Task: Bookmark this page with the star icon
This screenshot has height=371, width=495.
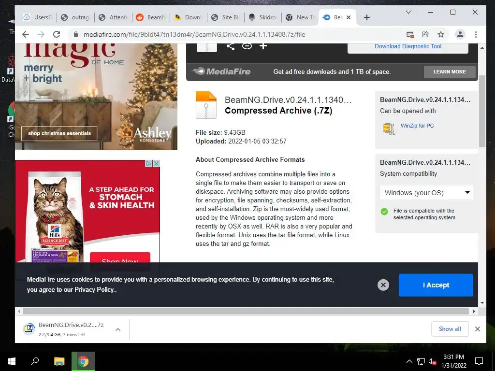Action: point(441,34)
